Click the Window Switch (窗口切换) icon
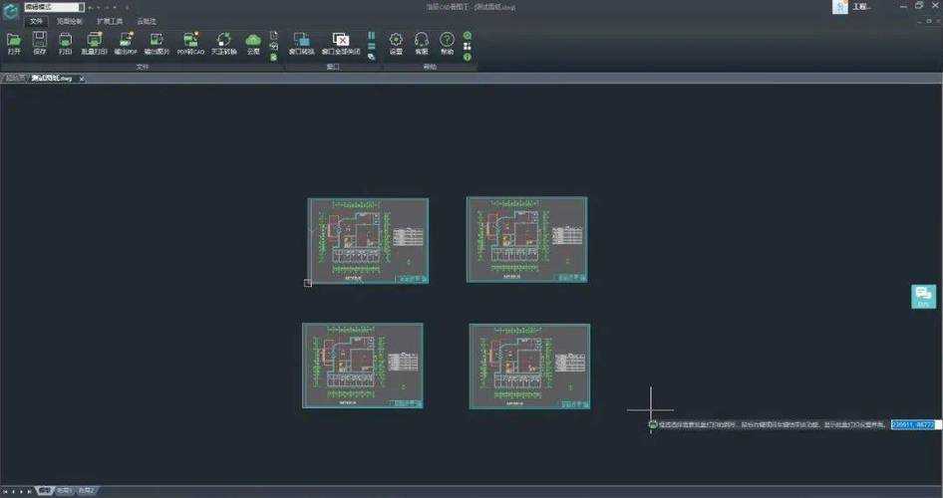943x498 pixels. click(300, 40)
